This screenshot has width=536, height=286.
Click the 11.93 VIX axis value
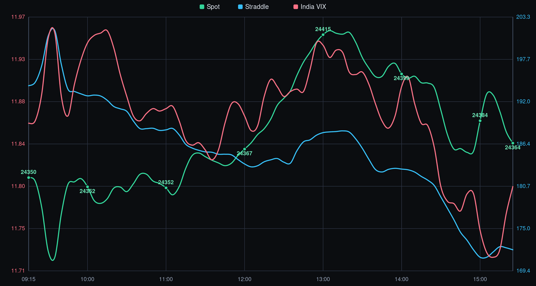tap(18, 59)
